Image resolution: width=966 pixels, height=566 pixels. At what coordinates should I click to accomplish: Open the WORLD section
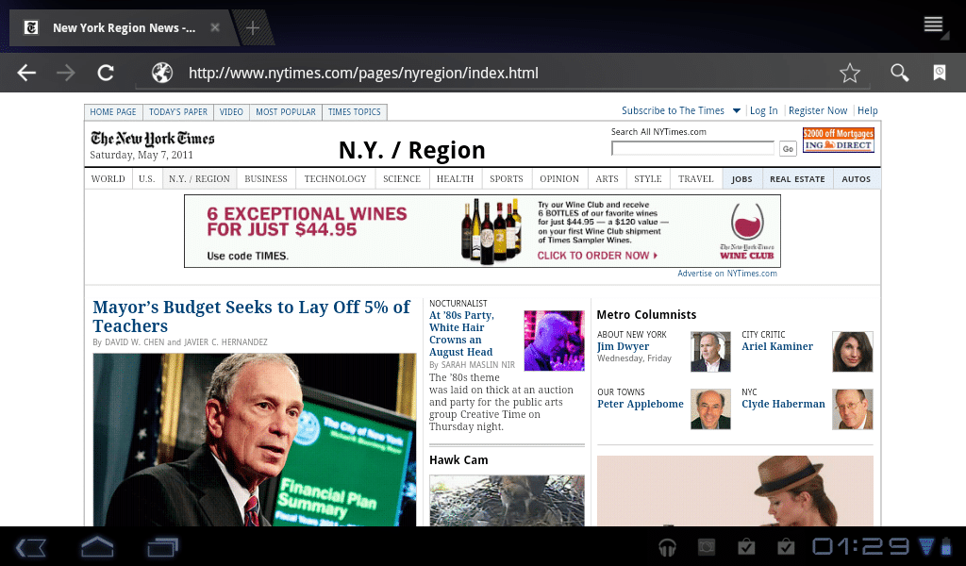coord(108,178)
